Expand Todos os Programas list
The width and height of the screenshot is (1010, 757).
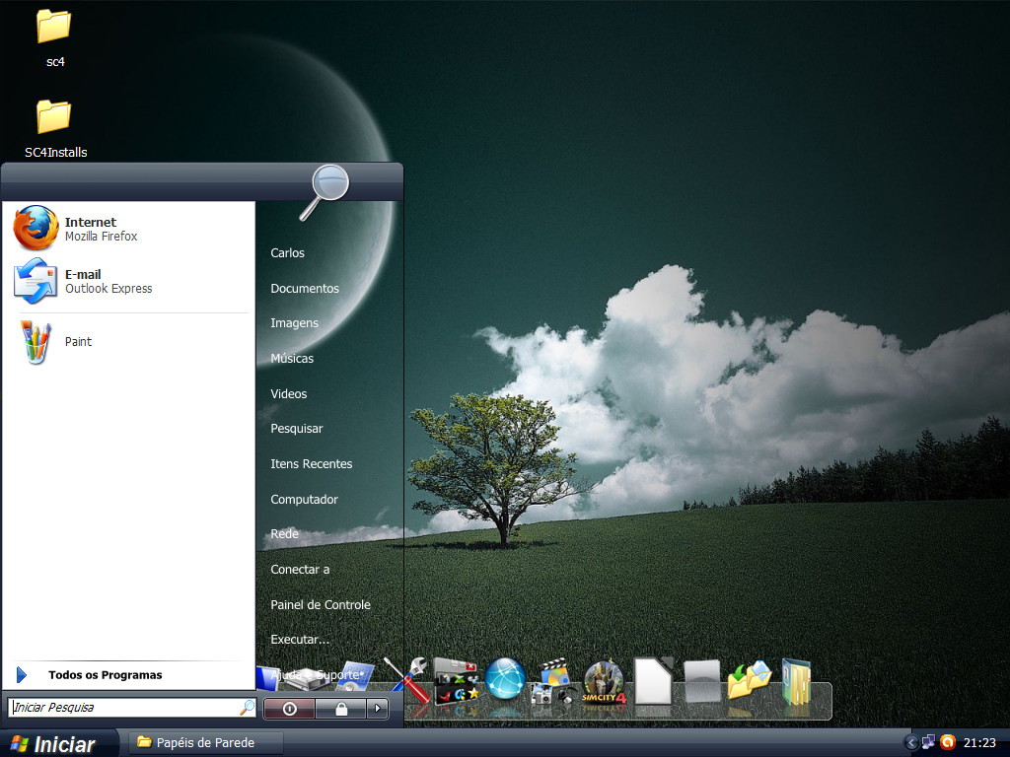(x=104, y=675)
